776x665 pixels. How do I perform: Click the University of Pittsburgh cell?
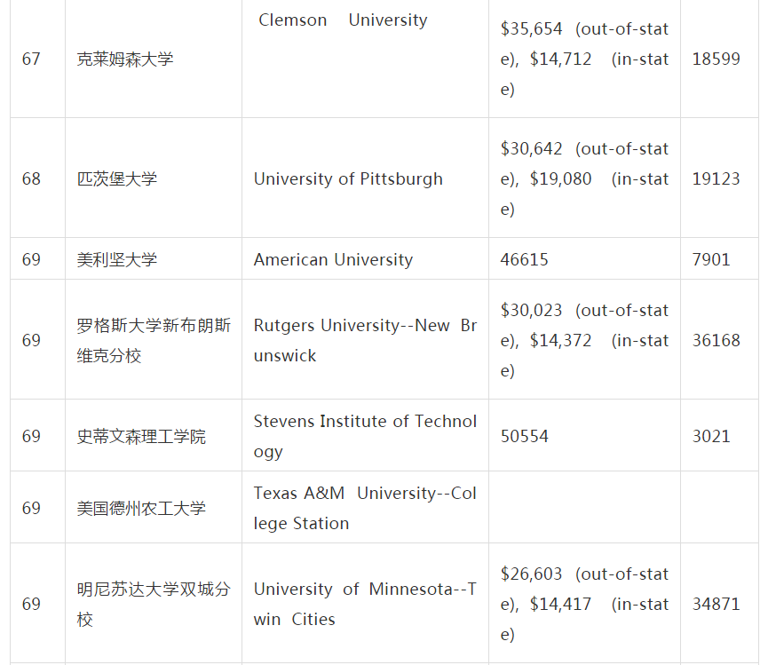348,178
